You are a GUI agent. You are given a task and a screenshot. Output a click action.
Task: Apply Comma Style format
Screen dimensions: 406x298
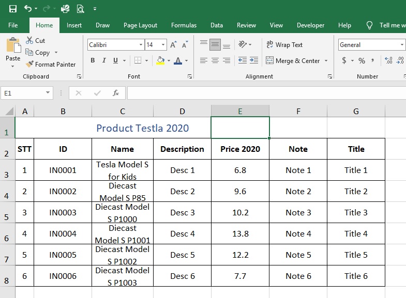[x=372, y=60]
